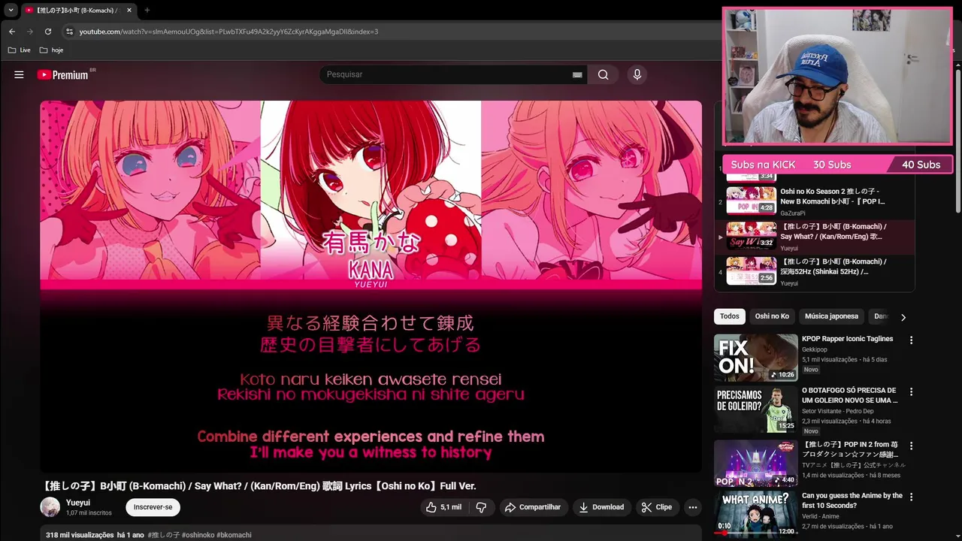Play Shinkai 52Hz playlist item
Image resolution: width=962 pixels, height=541 pixels.
pyautogui.click(x=815, y=272)
